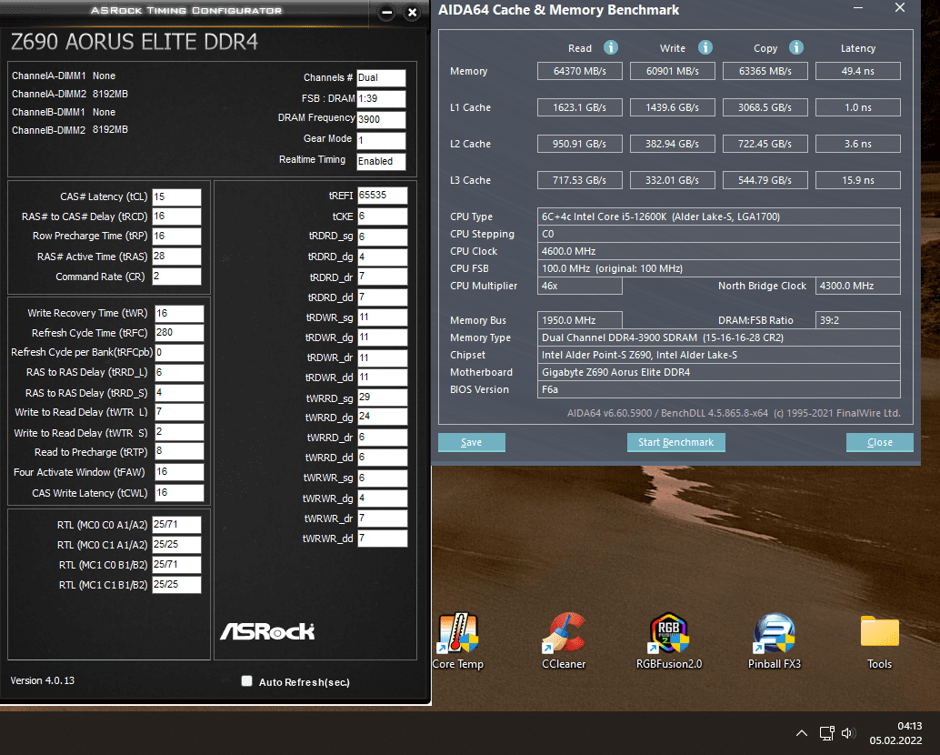Minimize the AIDA64 benchmark window
Image resolution: width=940 pixels, height=755 pixels.
pyautogui.click(x=858, y=8)
